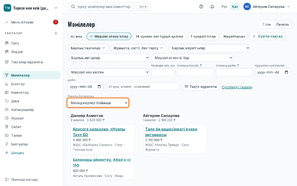The height and width of the screenshot is (186, 297).
Task: Click the Өндіріс board icon
Action: pos(7,52)
